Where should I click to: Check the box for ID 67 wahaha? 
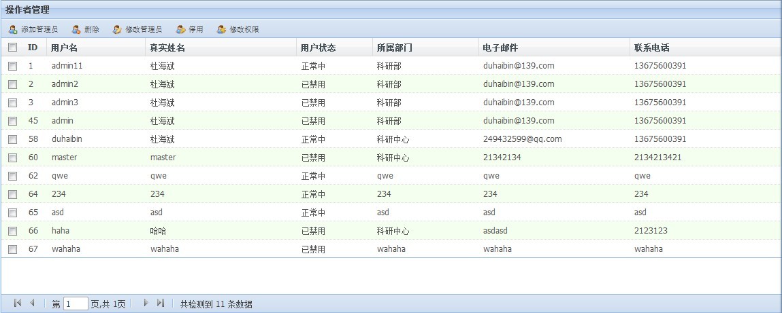coord(13,249)
